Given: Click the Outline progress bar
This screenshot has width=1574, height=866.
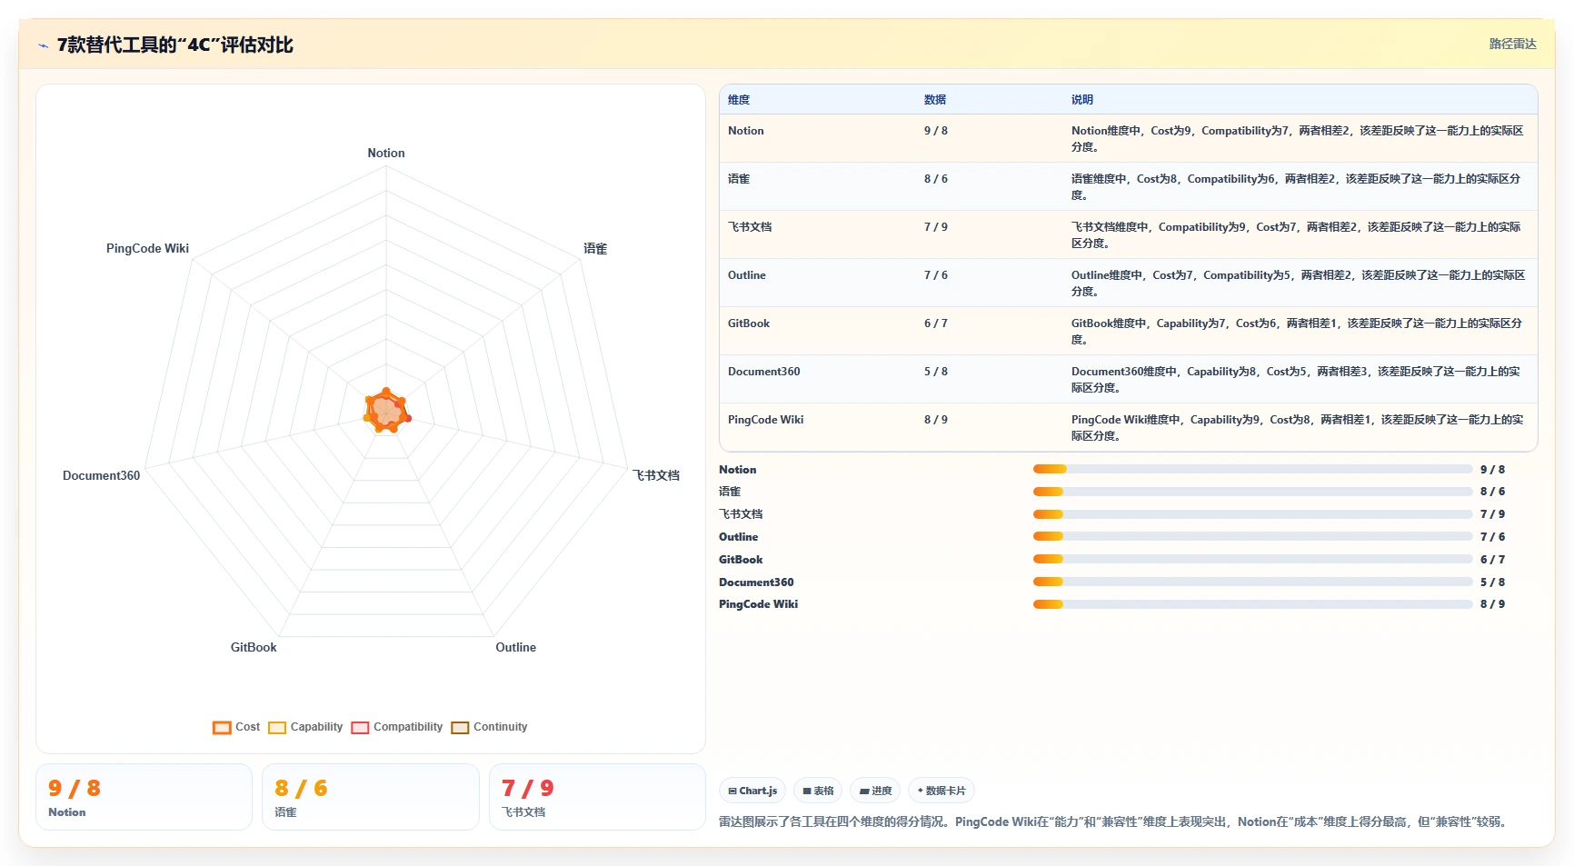Looking at the screenshot, I should click(x=1252, y=536).
